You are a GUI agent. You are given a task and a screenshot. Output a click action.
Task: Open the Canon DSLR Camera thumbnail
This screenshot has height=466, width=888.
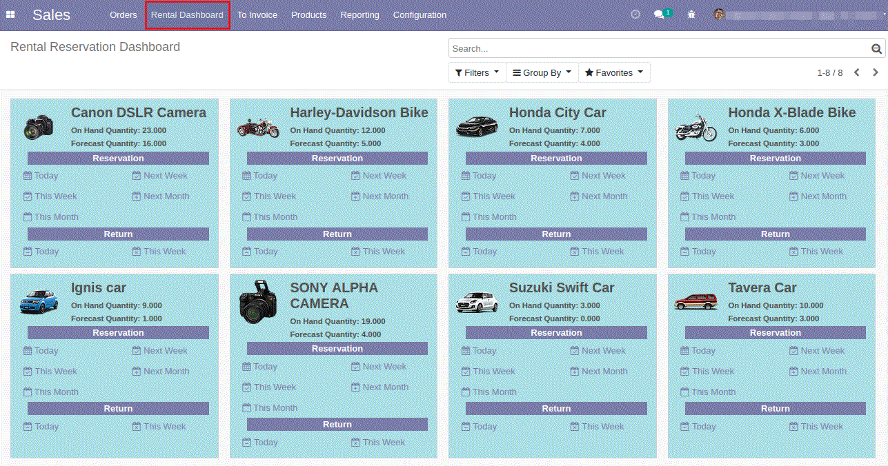pyautogui.click(x=39, y=128)
